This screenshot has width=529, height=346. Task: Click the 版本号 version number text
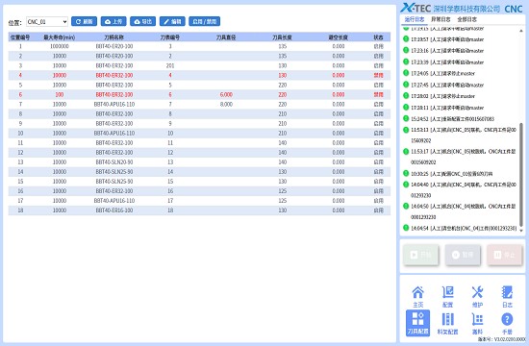pos(502,339)
